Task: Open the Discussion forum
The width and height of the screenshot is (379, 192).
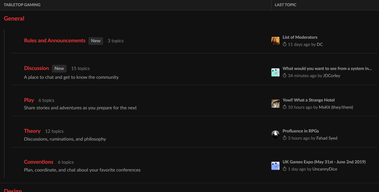Action: pyautogui.click(x=36, y=68)
